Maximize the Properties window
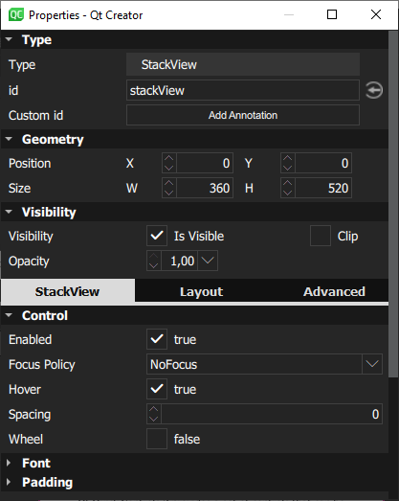The width and height of the screenshot is (399, 501). coord(332,14)
